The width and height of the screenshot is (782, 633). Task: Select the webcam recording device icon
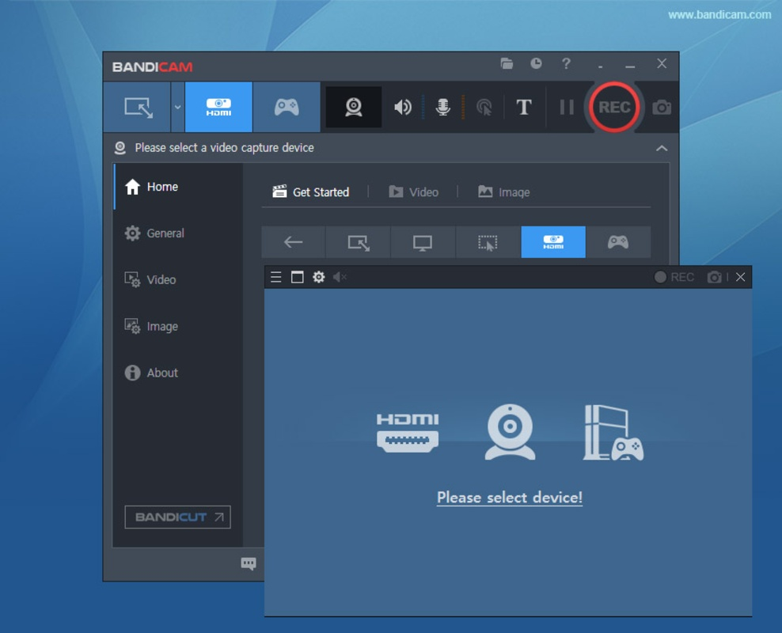(x=353, y=107)
